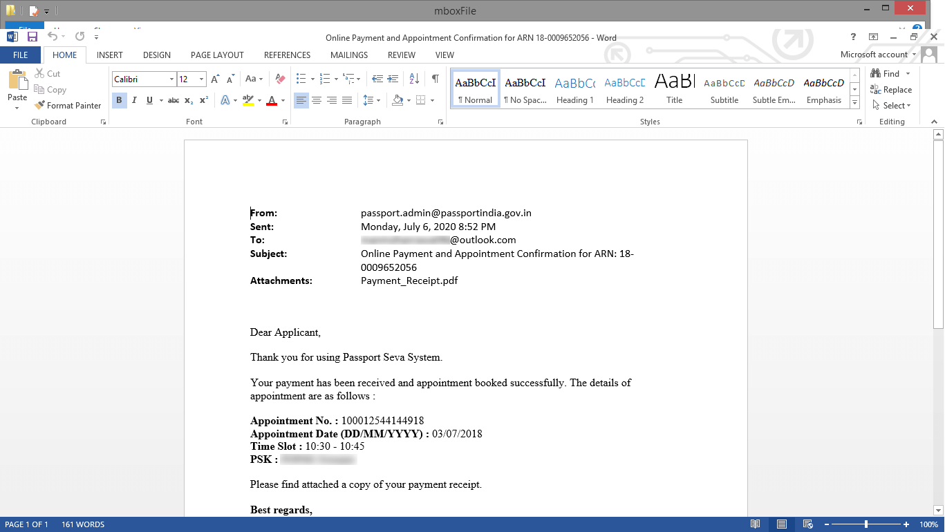Viewport: 945px width, 532px height.
Task: Open Web Layout view from status bar
Action: click(807, 524)
